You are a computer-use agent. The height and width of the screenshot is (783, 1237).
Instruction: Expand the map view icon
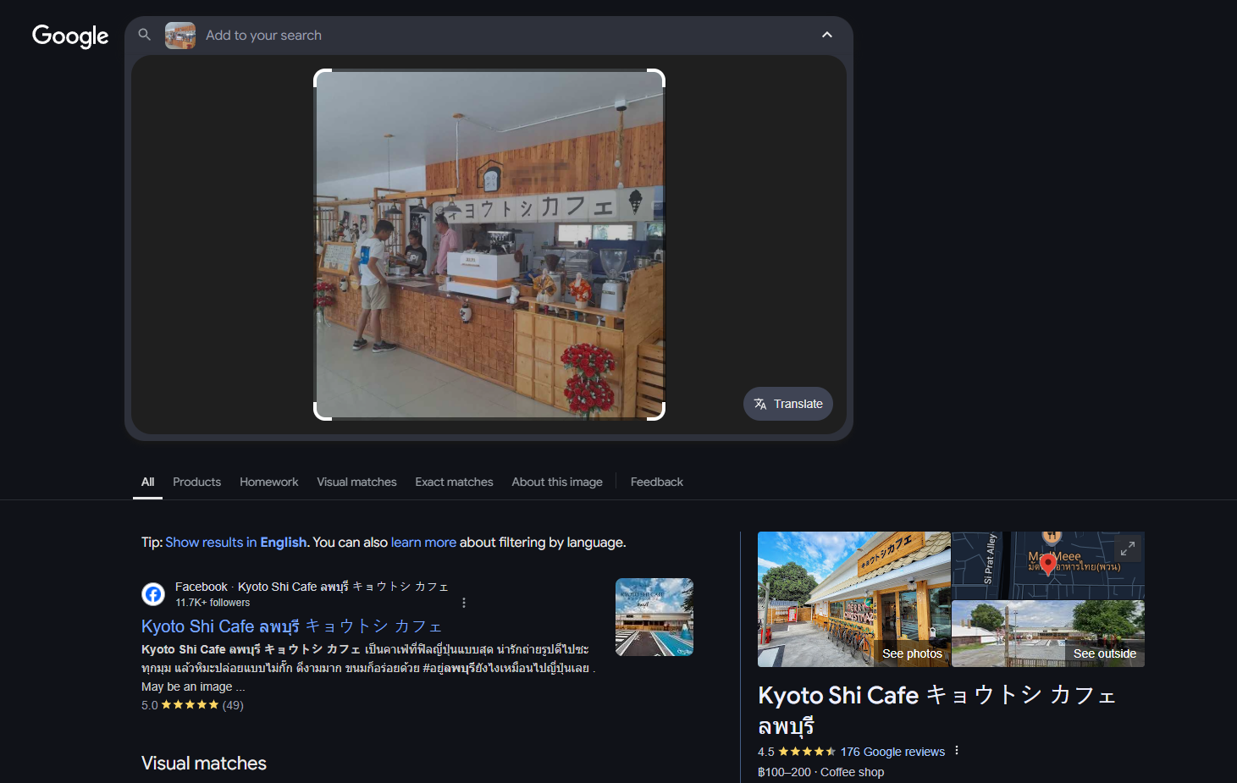(1127, 549)
